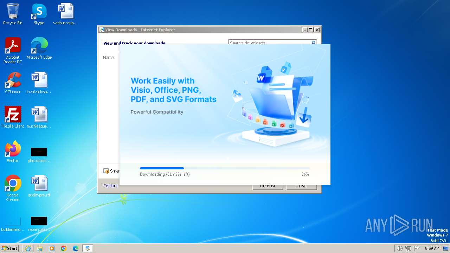Screen dimensions: 450x253
Task: Open Options link in View Downloads
Action: pos(111,186)
